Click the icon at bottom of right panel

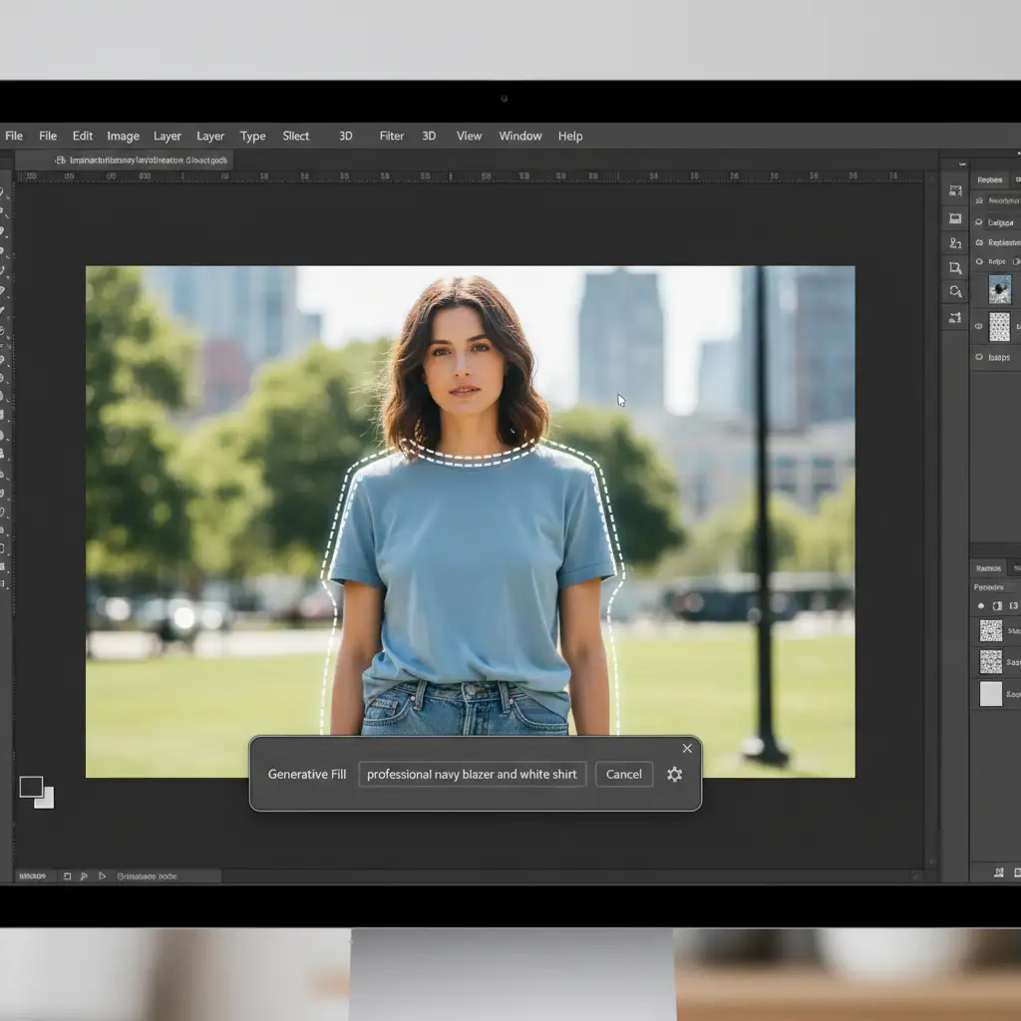point(999,873)
